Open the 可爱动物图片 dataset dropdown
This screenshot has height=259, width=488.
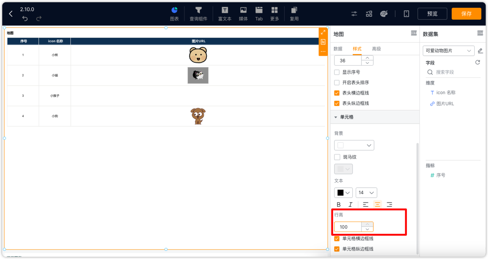tap(448, 51)
